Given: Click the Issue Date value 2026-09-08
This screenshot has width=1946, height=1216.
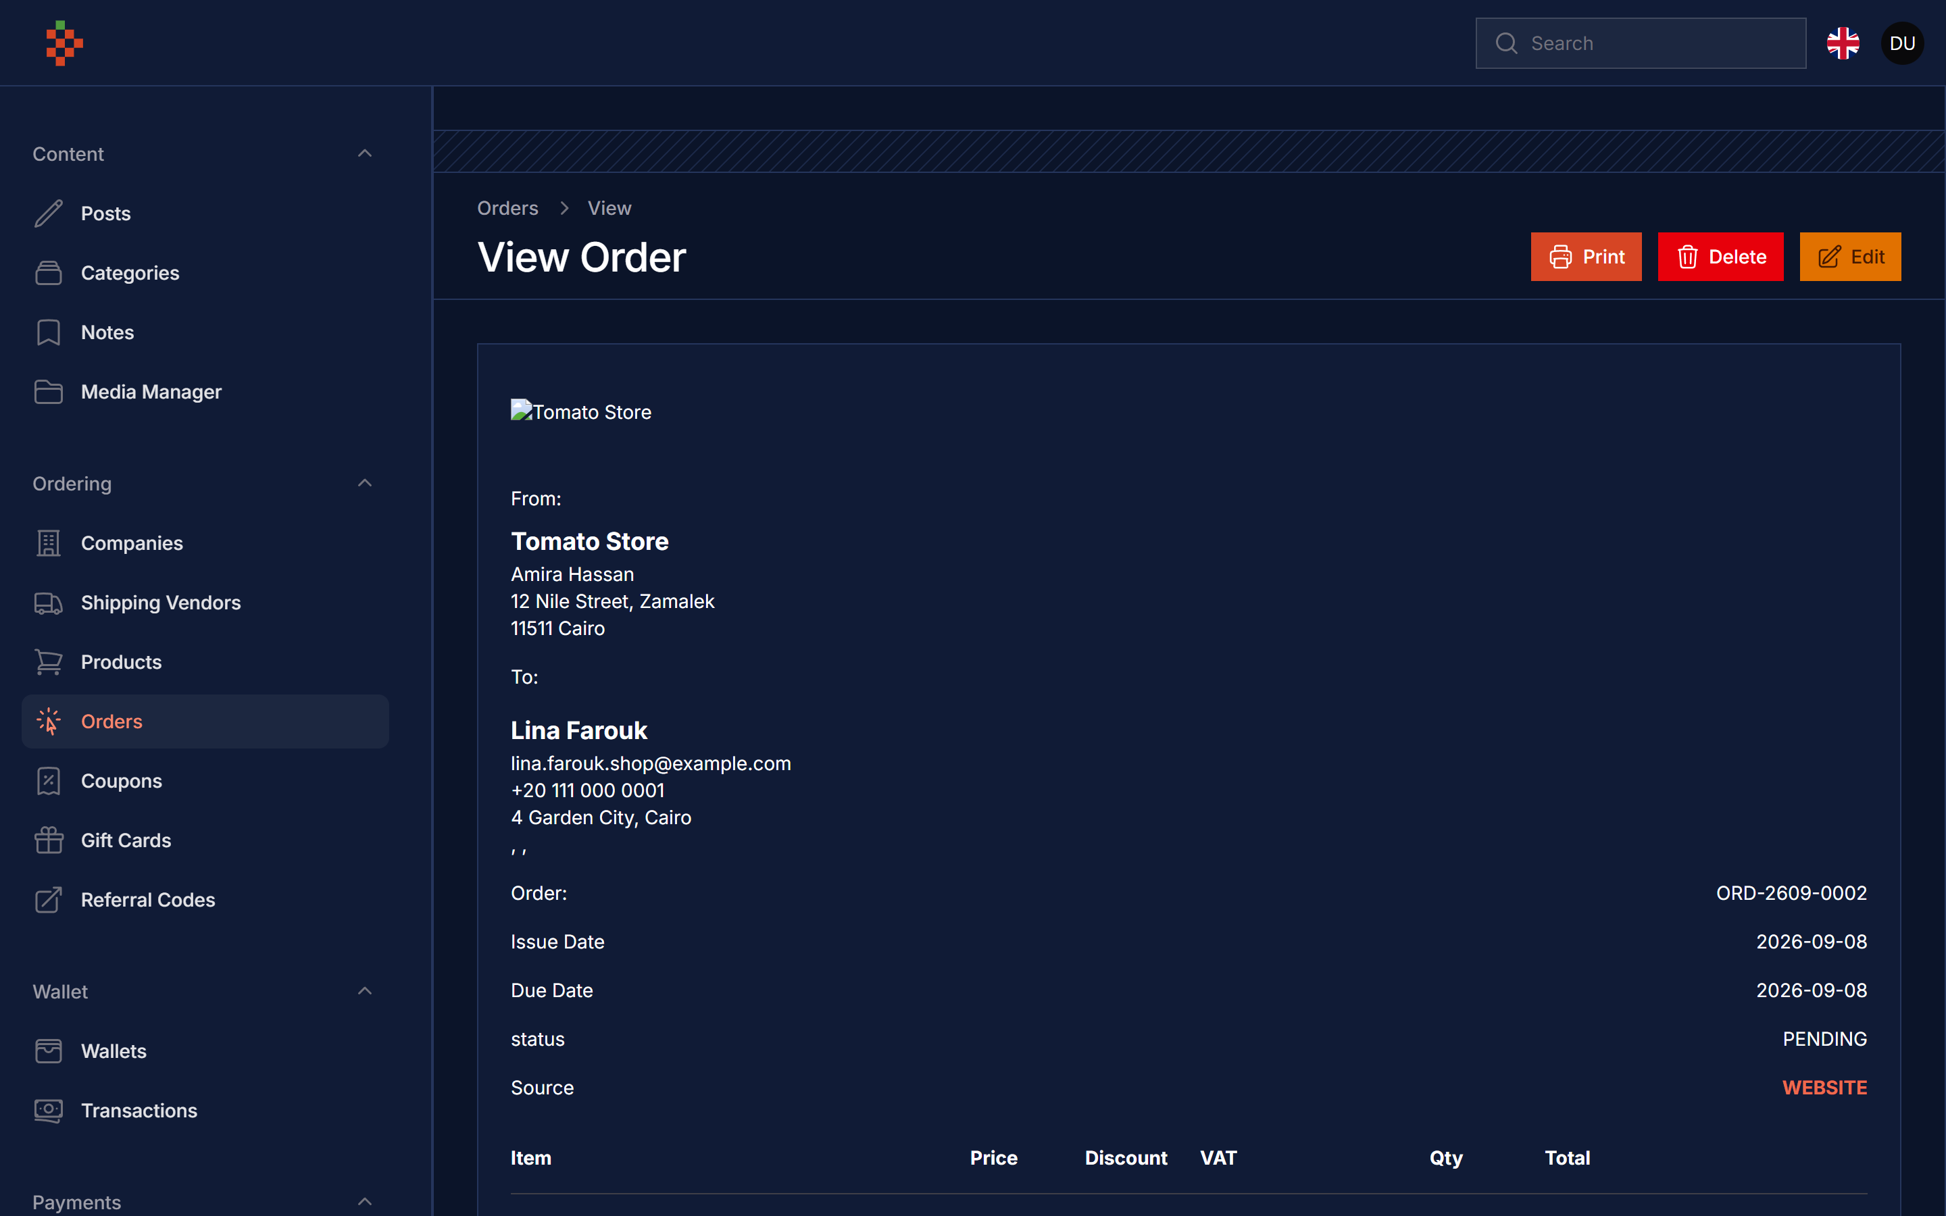Looking at the screenshot, I should 1811,942.
